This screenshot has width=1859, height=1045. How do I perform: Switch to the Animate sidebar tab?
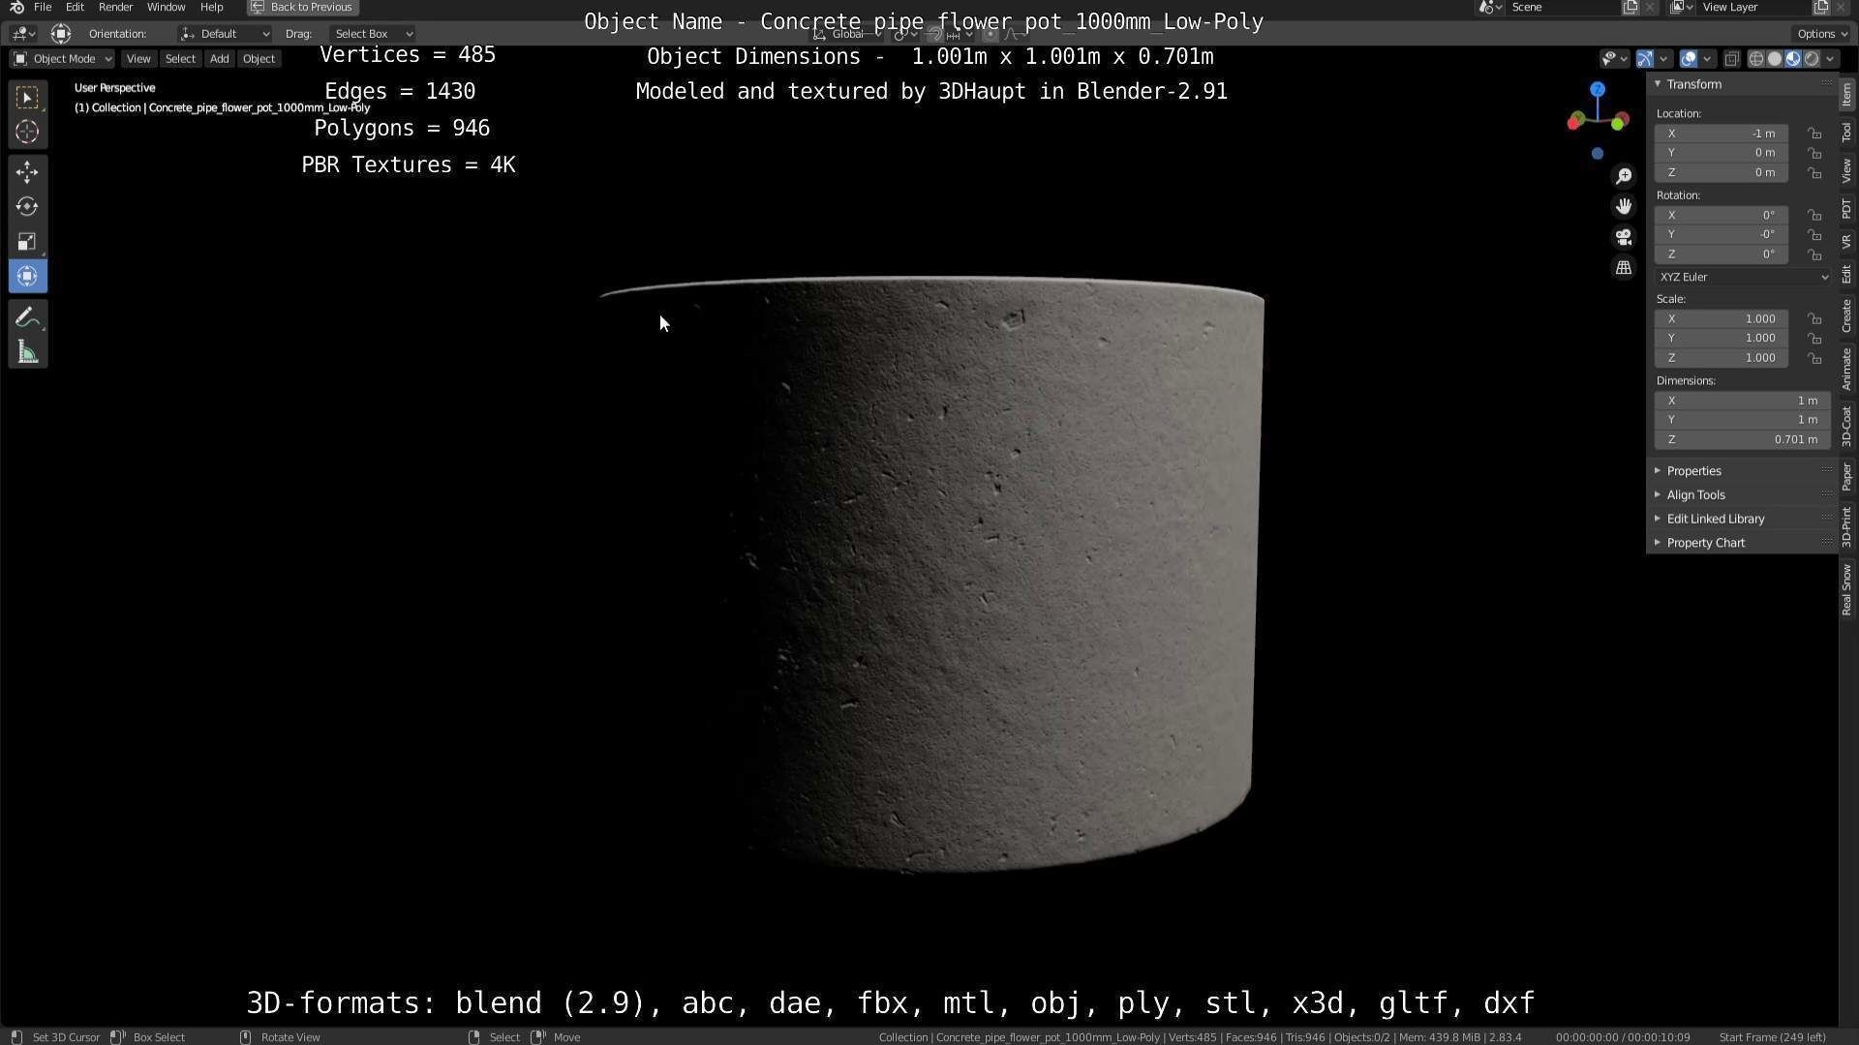coord(1847,369)
